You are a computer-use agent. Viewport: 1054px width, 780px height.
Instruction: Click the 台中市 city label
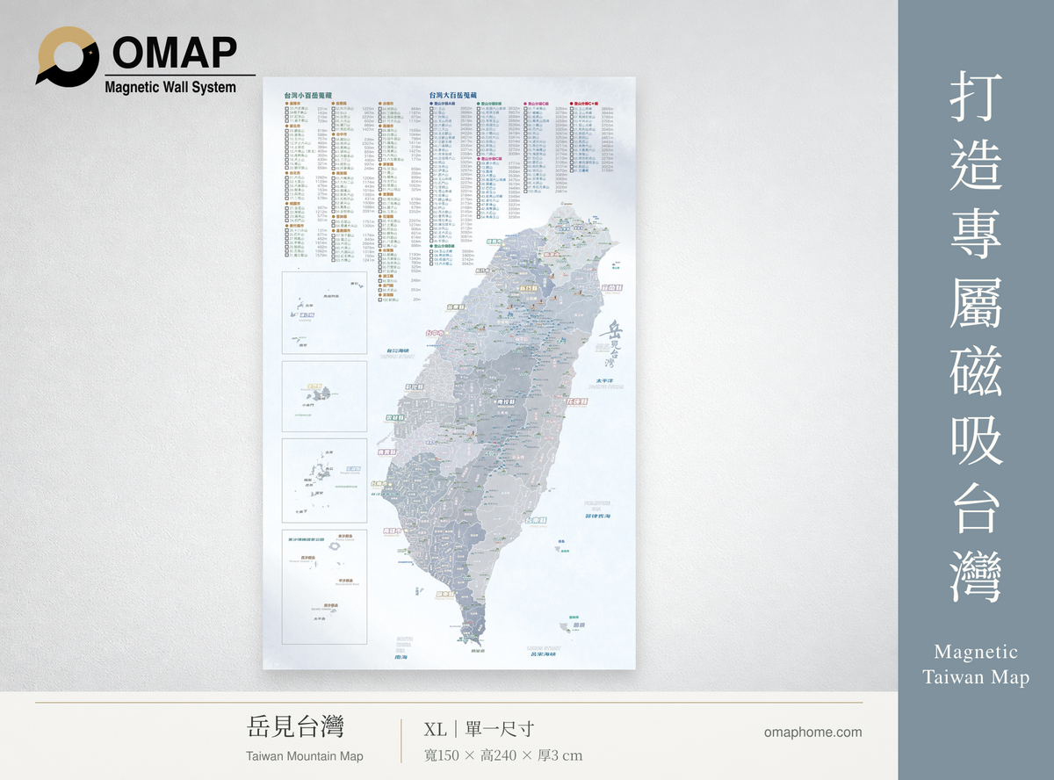point(436,334)
